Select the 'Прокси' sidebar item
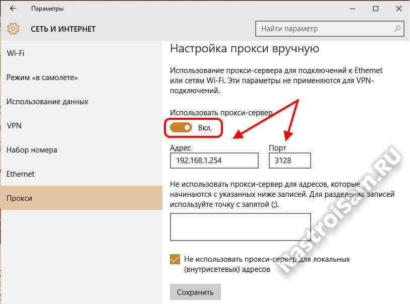Viewport: 410px width, 304px height. tap(81, 198)
